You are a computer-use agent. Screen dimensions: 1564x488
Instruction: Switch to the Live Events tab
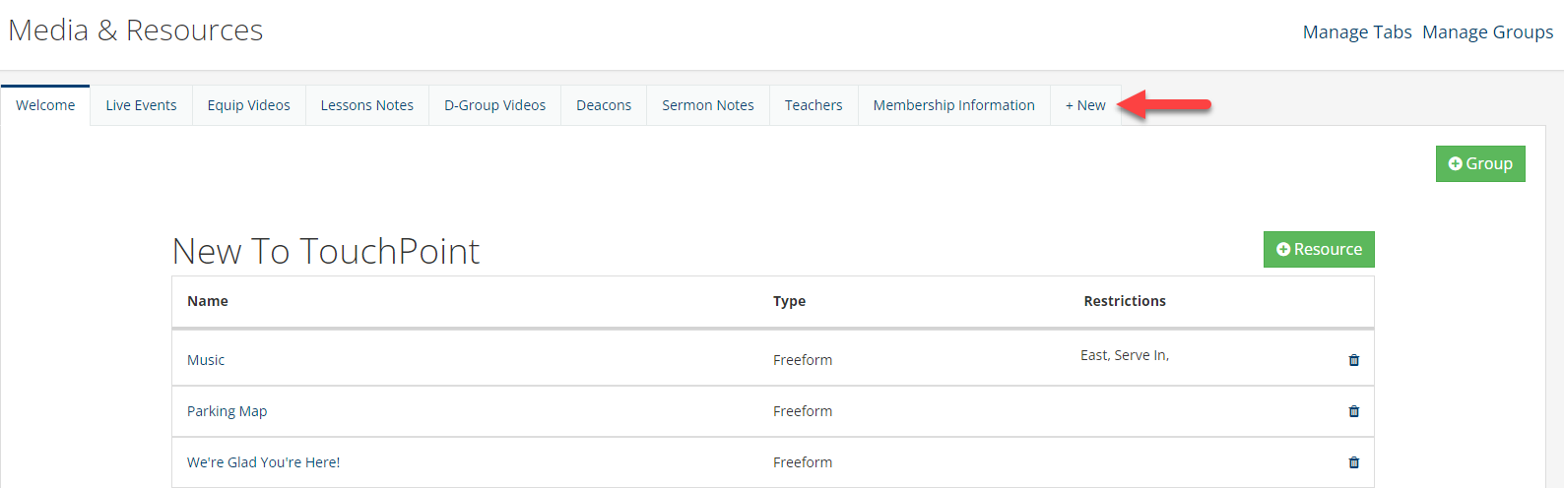(141, 105)
